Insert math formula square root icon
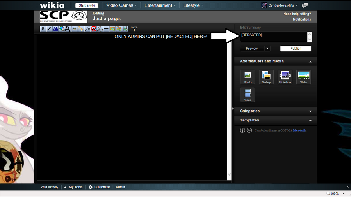This screenshot has height=197, width=351. pos(87,28)
